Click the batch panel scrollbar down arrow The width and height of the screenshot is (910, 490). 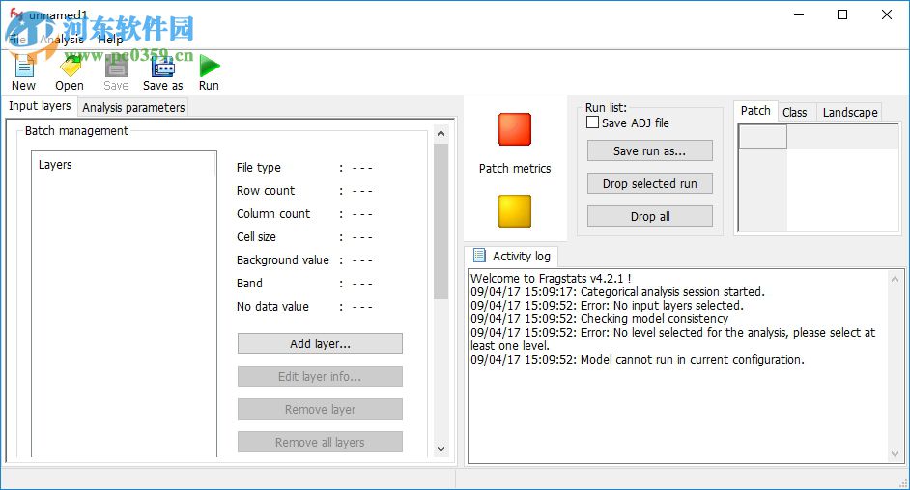441,449
